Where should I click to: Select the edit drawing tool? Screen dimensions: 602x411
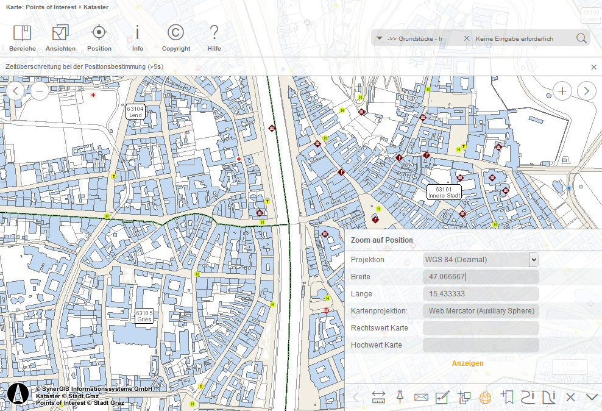pyautogui.click(x=442, y=397)
